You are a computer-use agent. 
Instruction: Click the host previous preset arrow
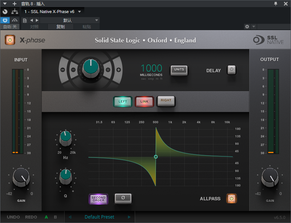coord(32,20)
